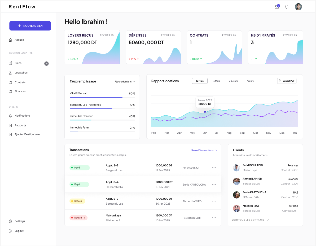This screenshot has width=316, height=246.
Task: Go to Accueil in sidebar
Action: click(19, 40)
